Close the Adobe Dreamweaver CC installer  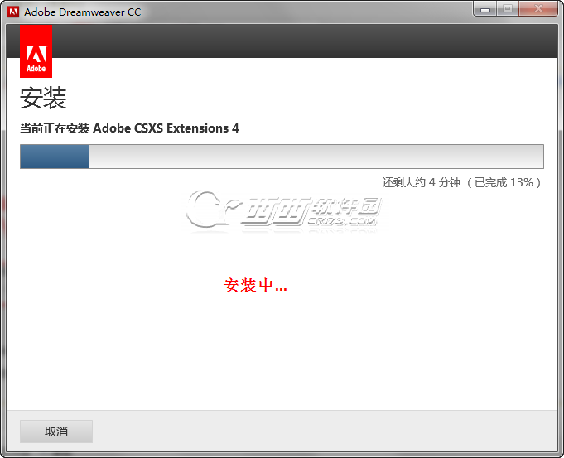tap(538, 9)
